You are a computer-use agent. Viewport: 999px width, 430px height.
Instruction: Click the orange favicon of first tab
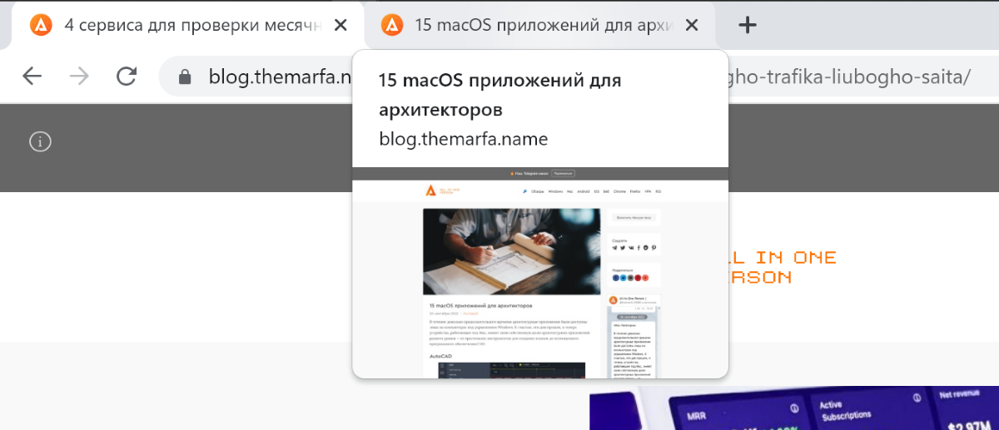(x=41, y=26)
